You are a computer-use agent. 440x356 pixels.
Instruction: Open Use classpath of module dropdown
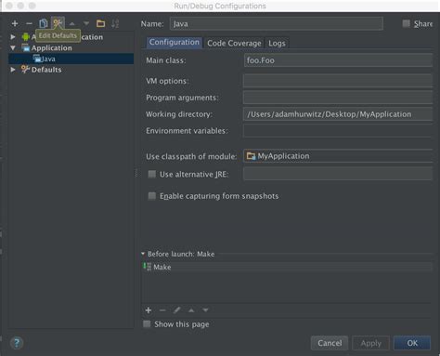338,156
